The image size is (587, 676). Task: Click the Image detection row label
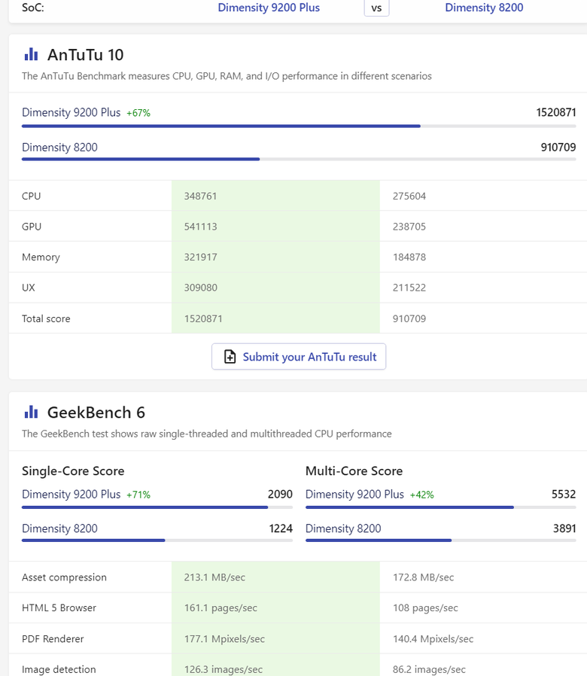(59, 669)
